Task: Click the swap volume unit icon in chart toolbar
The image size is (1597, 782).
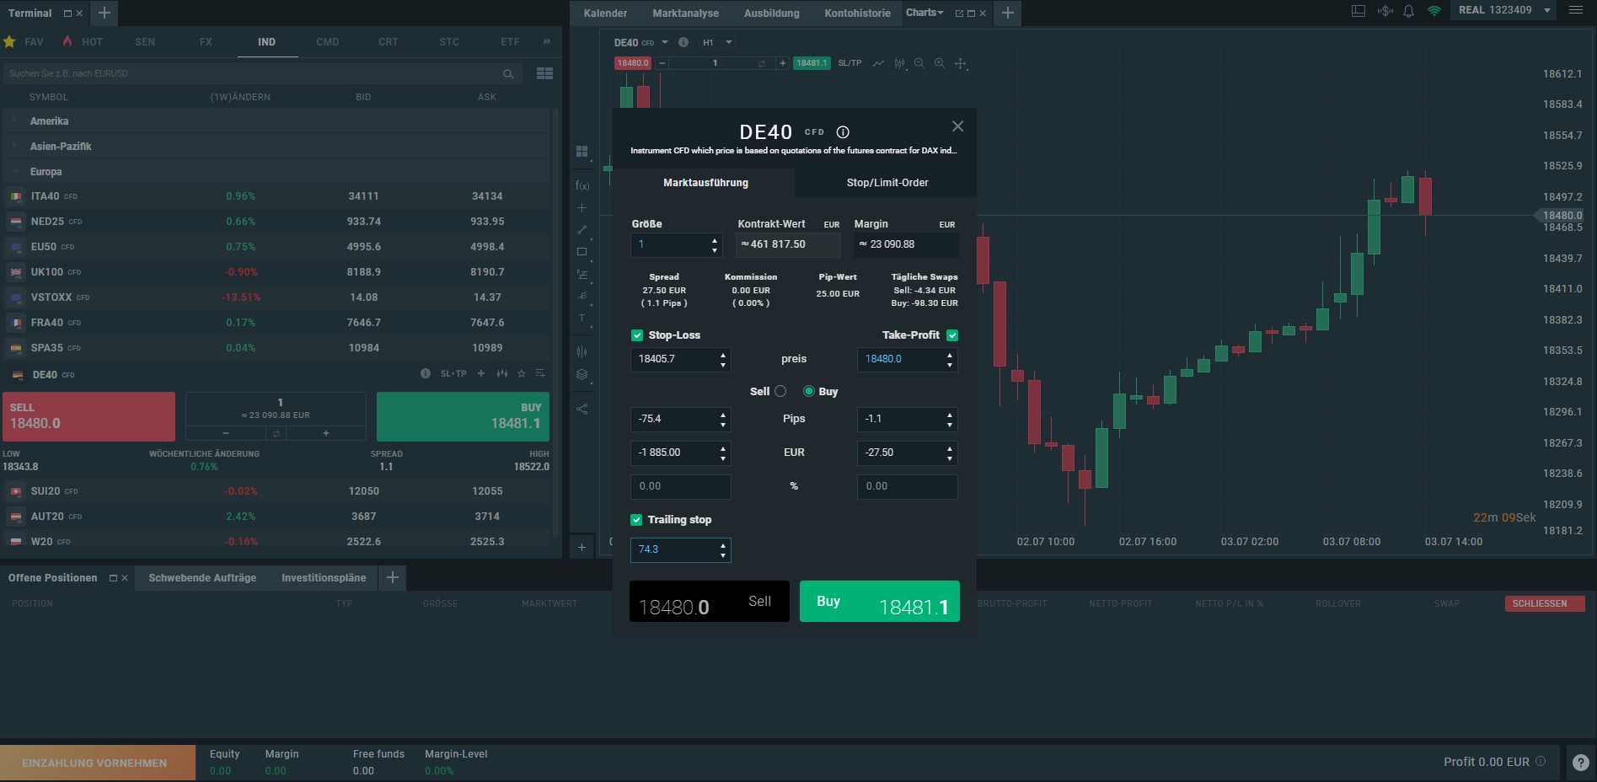Action: [762, 63]
